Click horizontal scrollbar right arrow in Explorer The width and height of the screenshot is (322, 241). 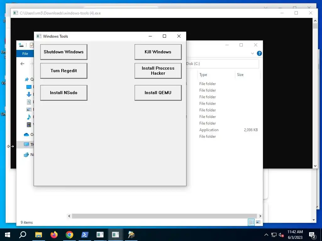(x=260, y=216)
